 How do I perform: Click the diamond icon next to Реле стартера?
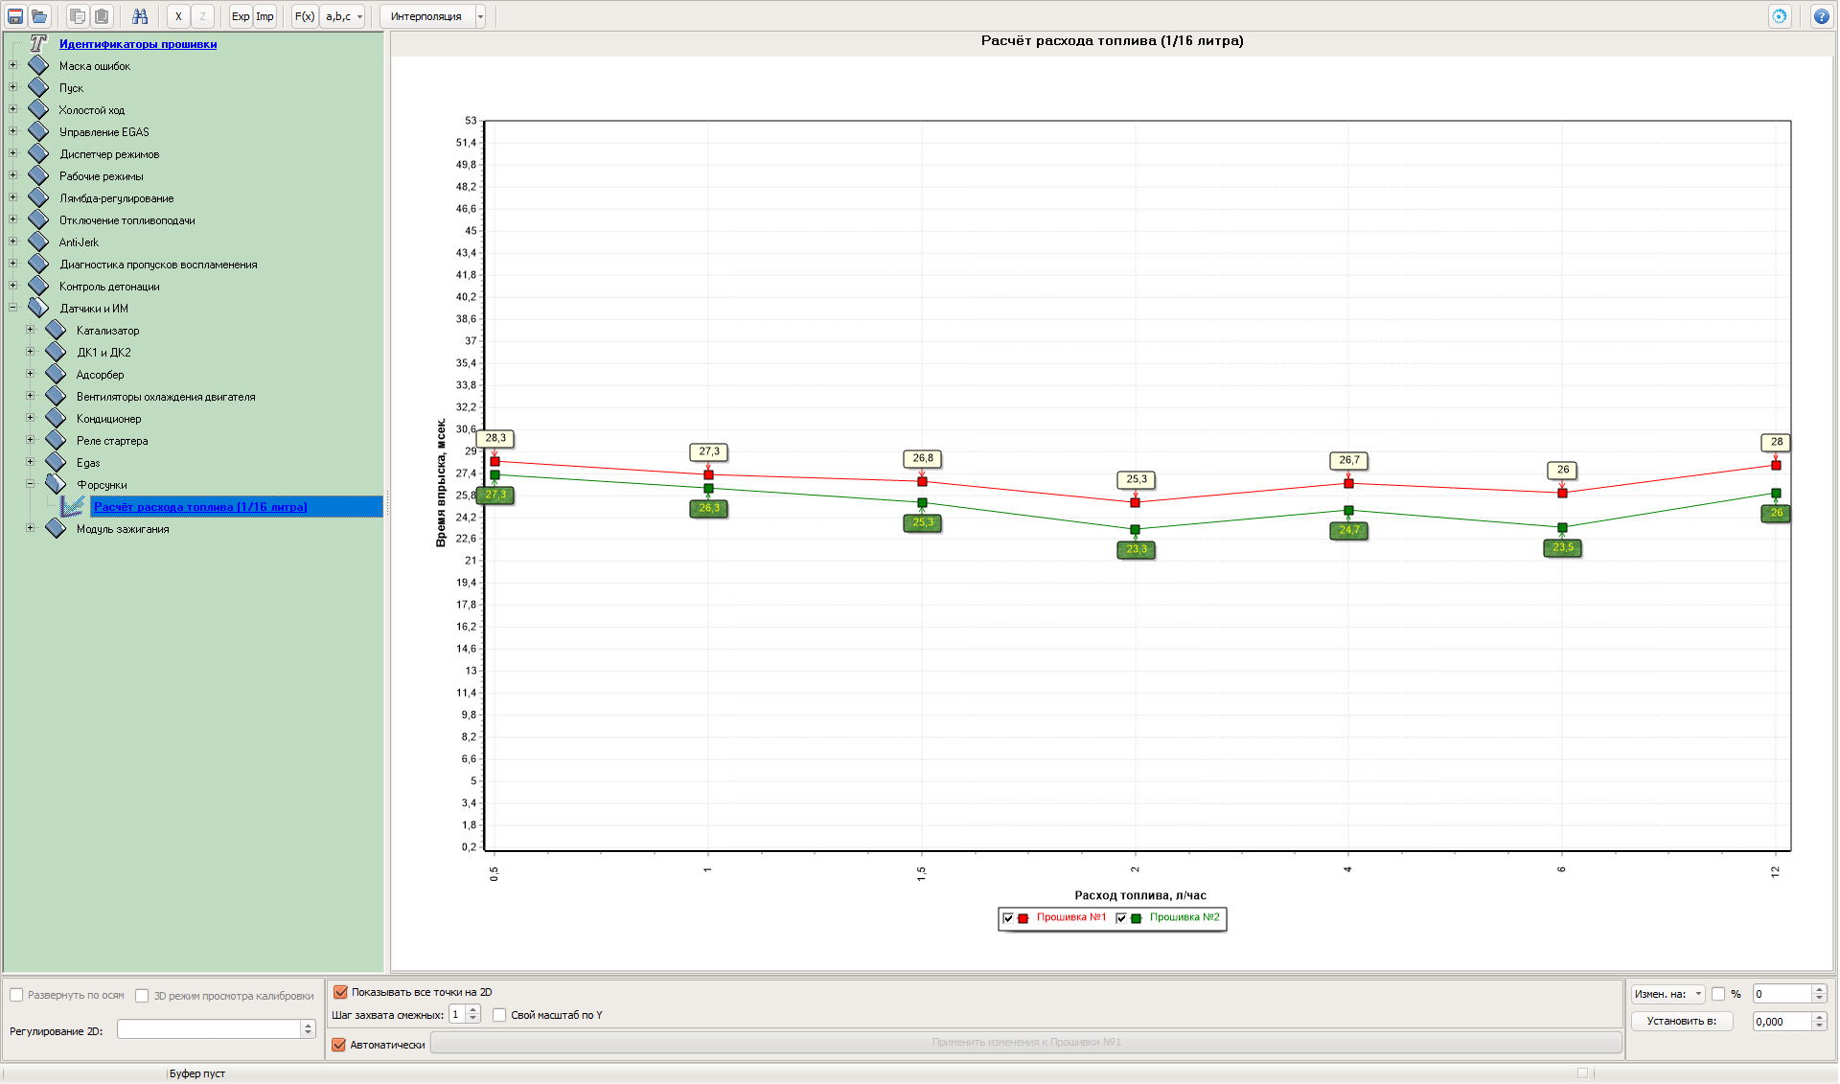(x=56, y=440)
